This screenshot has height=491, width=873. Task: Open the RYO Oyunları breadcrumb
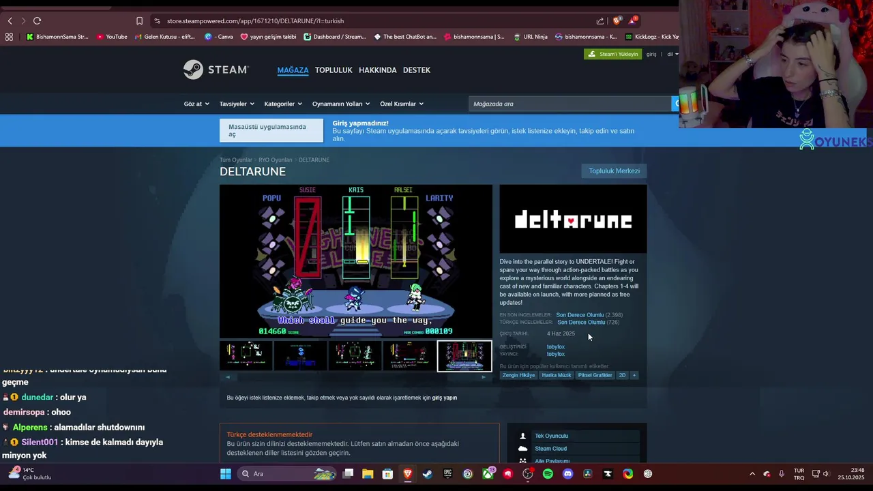pos(276,160)
